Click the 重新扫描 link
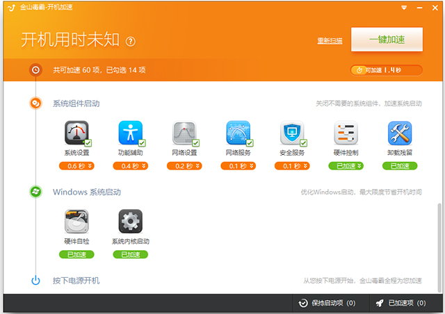The width and height of the screenshot is (445, 314). coord(330,40)
